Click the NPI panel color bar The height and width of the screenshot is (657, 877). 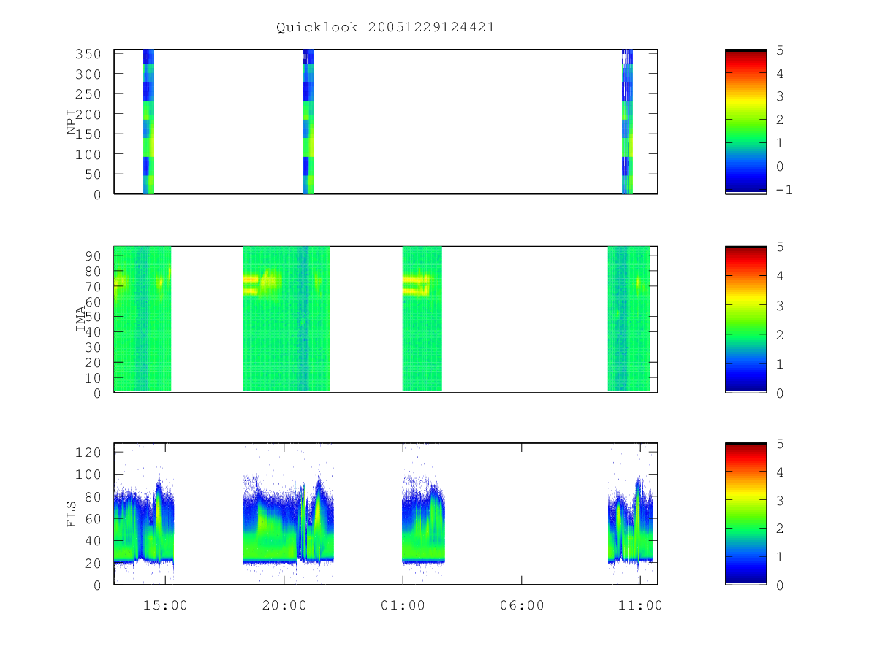[745, 122]
